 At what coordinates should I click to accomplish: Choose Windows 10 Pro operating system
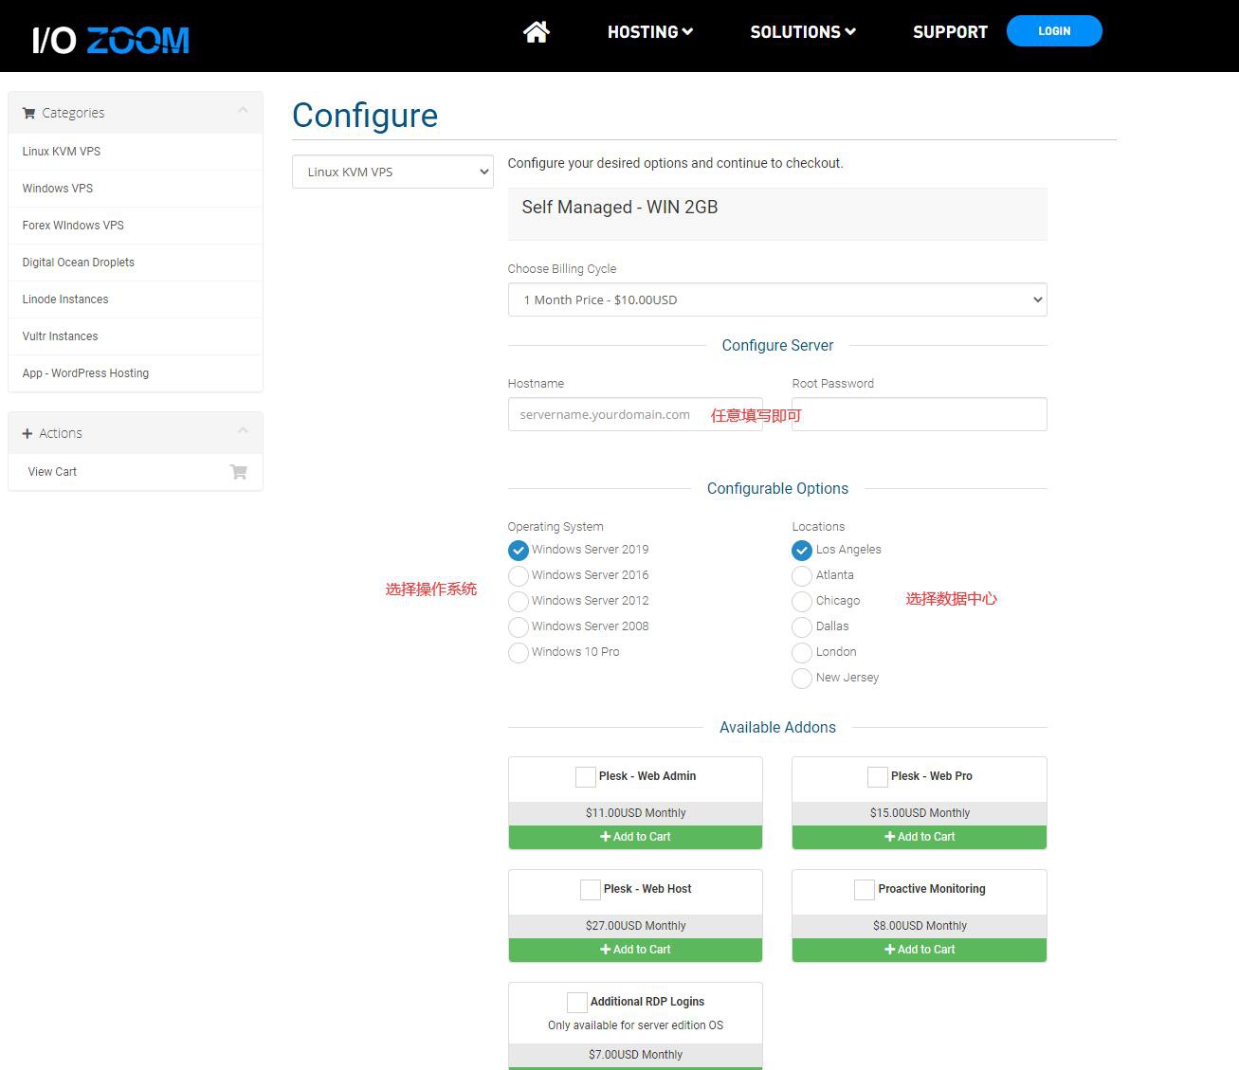point(519,653)
